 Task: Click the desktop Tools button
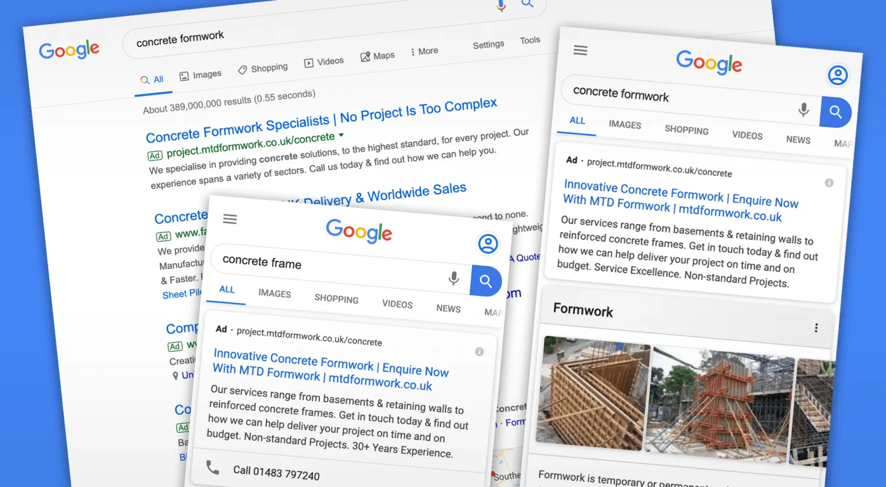pyautogui.click(x=530, y=41)
